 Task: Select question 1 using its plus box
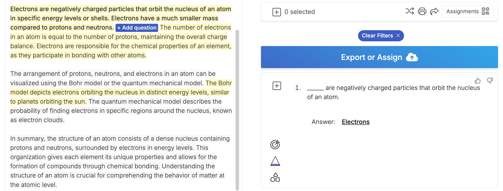click(277, 86)
